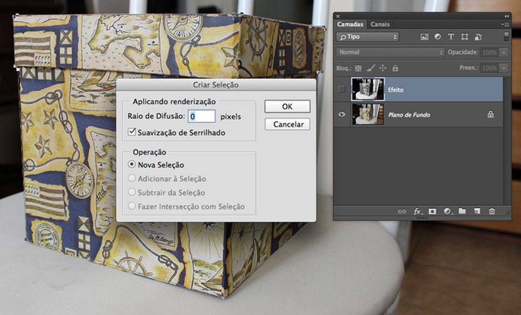This screenshot has width=521, height=315.
Task: Add a layer mask
Action: 432,211
